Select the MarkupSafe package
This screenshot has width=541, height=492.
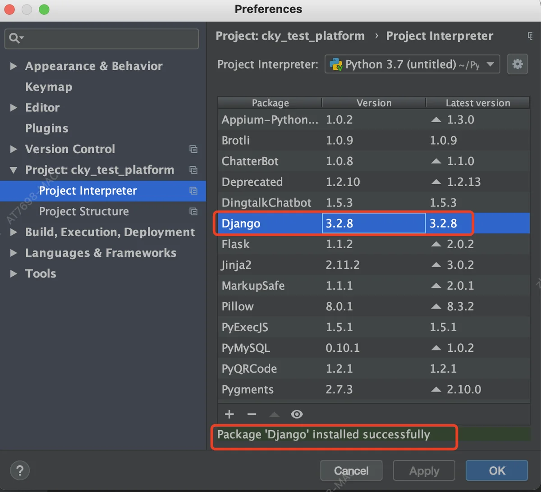tap(253, 286)
